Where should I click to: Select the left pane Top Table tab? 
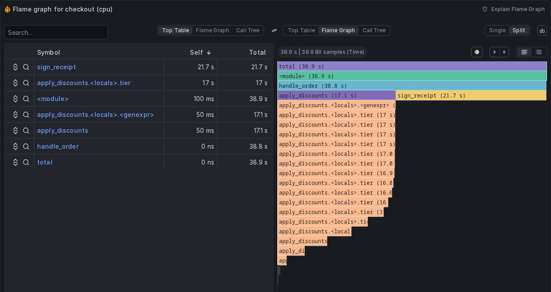(175, 30)
